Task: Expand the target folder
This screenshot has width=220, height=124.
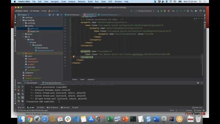Action: coord(23,53)
